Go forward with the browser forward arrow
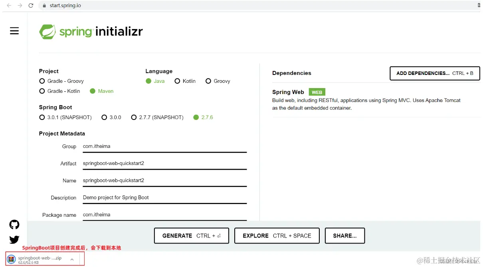483x267 pixels. point(20,6)
